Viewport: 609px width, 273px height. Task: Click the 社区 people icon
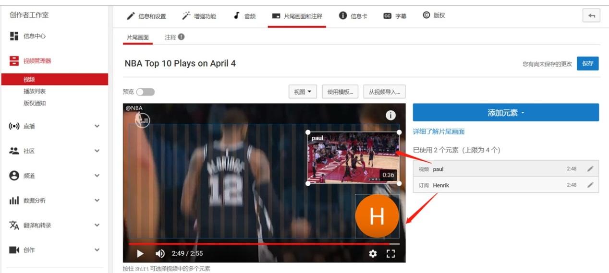pyautogui.click(x=14, y=151)
